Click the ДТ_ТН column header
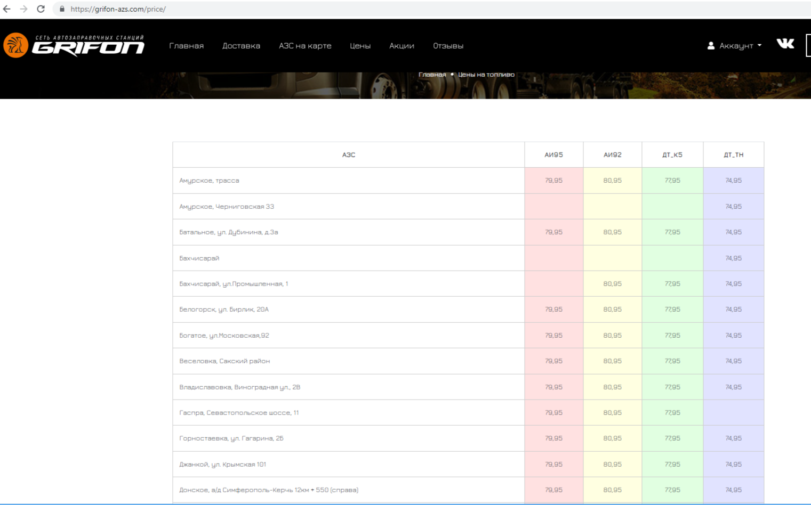The height and width of the screenshot is (505, 811). [733, 155]
